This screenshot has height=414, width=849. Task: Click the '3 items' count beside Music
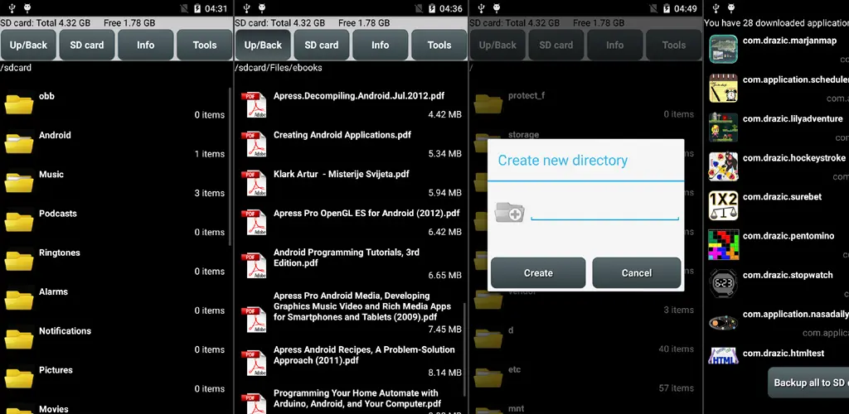click(x=210, y=193)
